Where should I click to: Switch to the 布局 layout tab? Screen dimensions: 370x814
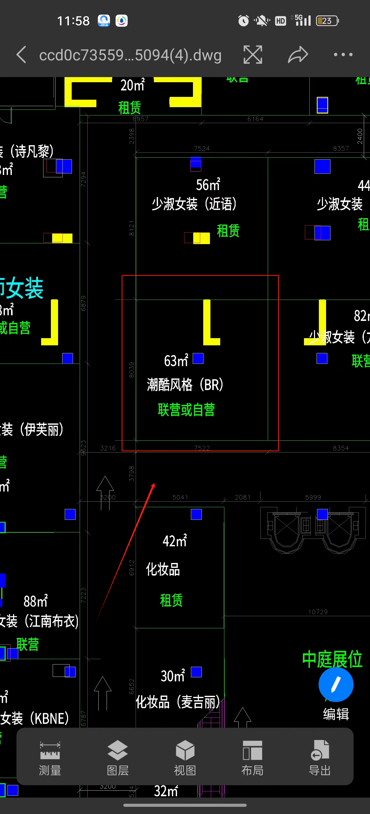[252, 757]
